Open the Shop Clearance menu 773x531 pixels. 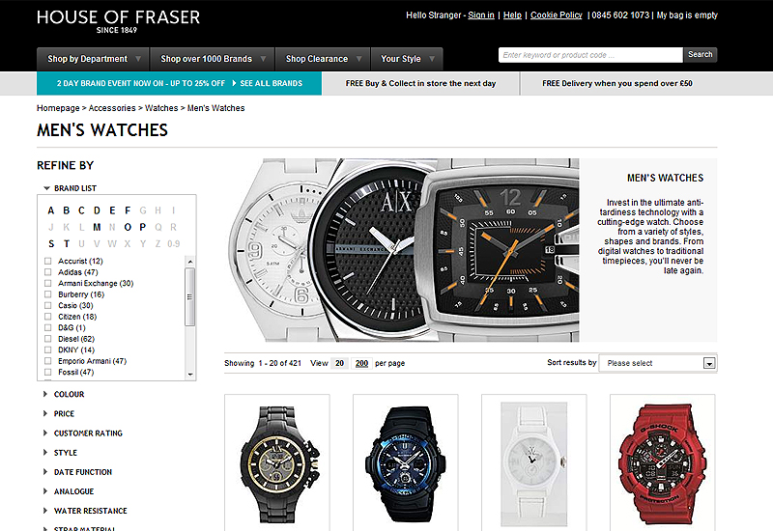(x=323, y=59)
